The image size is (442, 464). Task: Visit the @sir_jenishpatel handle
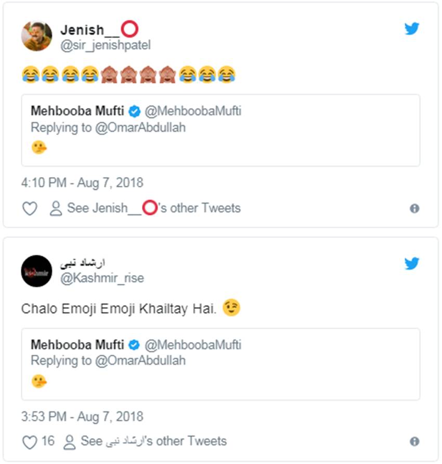click(x=106, y=45)
